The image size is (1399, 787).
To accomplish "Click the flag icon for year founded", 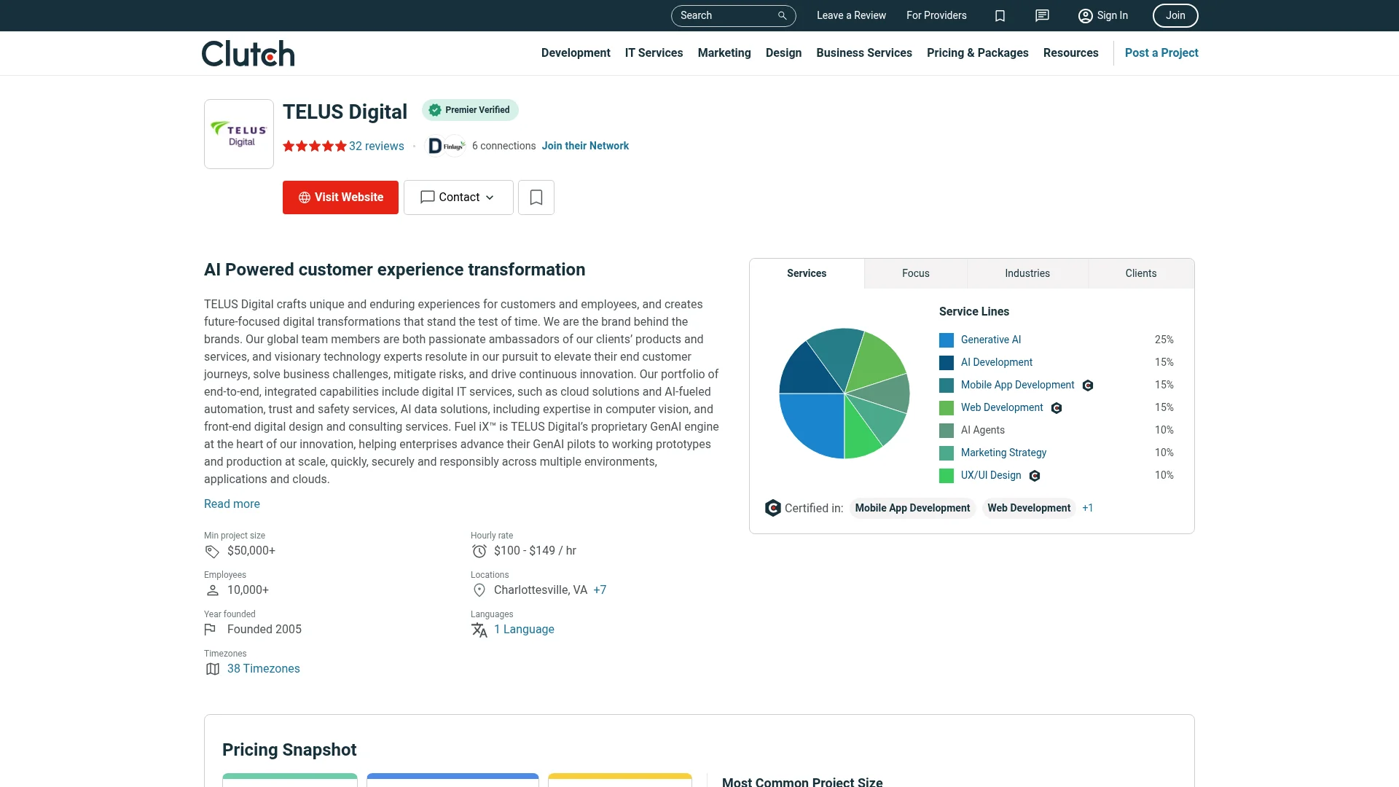I will point(211,630).
